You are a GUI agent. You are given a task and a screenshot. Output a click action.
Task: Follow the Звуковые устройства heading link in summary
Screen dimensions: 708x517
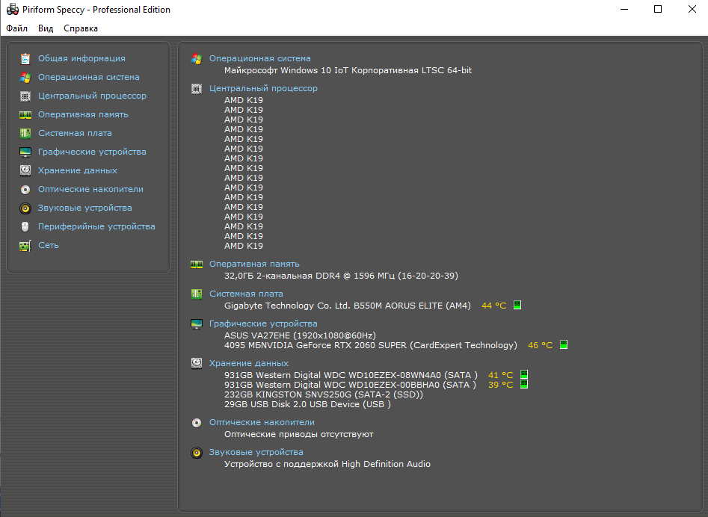pyautogui.click(x=256, y=453)
